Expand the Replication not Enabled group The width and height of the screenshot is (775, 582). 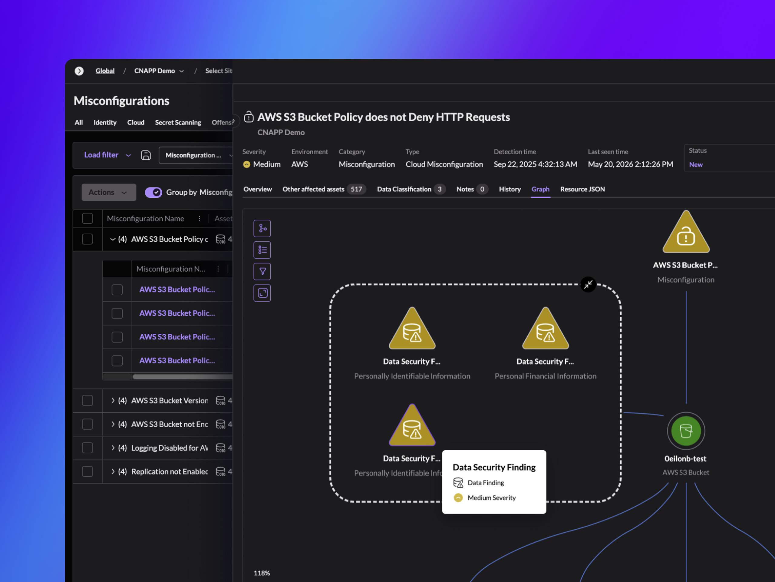coord(113,472)
